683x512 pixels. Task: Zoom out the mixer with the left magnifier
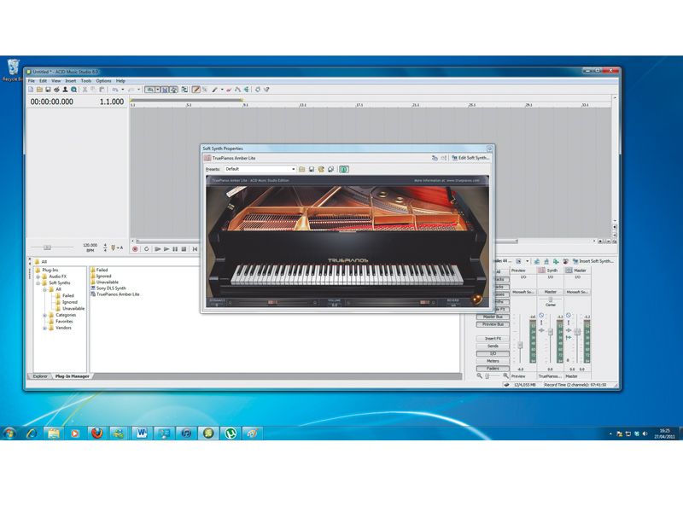(480, 375)
